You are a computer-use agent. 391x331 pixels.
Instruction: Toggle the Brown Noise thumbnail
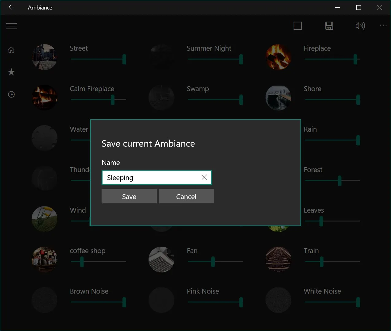pyautogui.click(x=45, y=300)
